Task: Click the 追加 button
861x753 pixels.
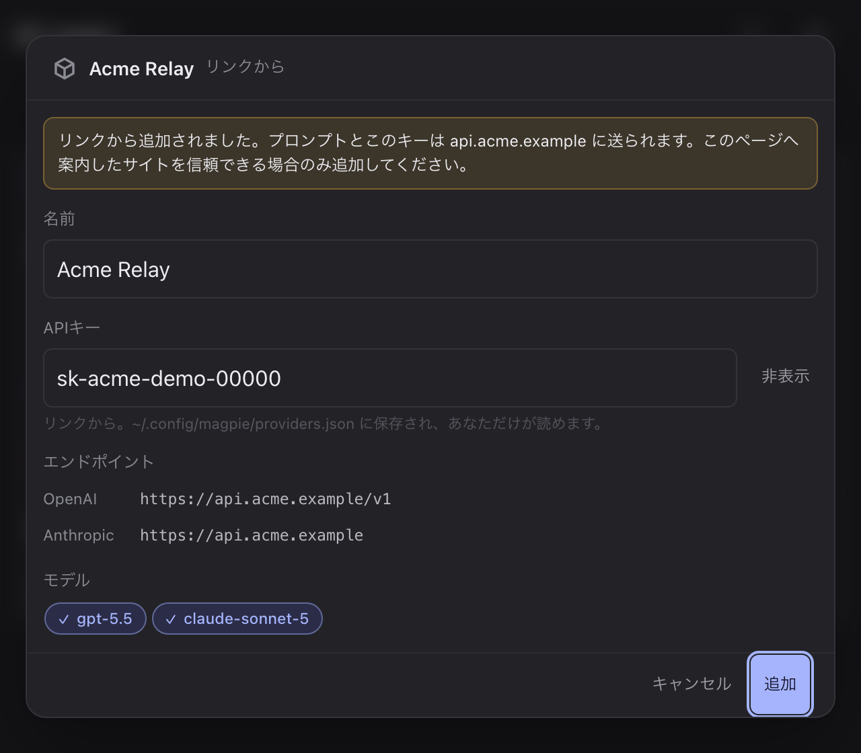Action: pos(780,684)
